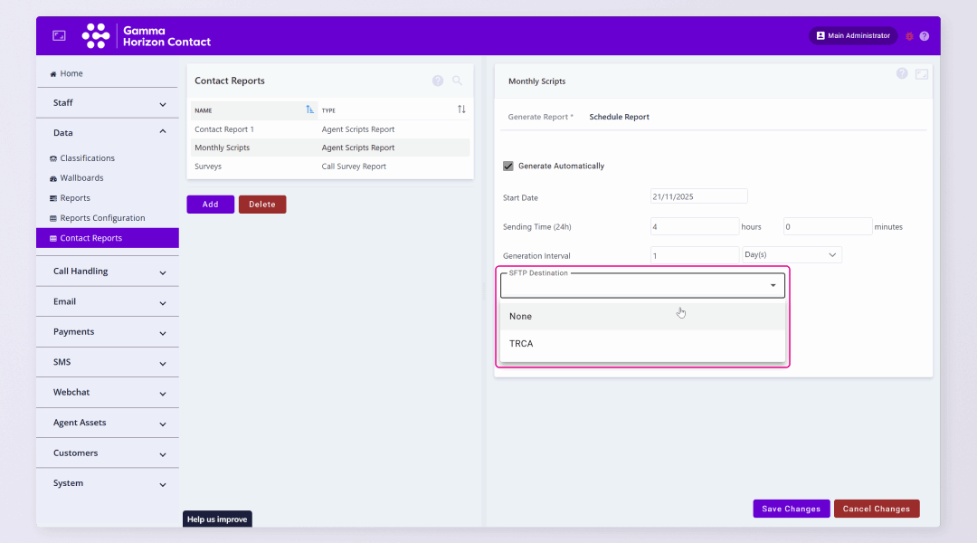The image size is (977, 543).
Task: Sort the list by the Type column icon
Action: [x=461, y=110]
